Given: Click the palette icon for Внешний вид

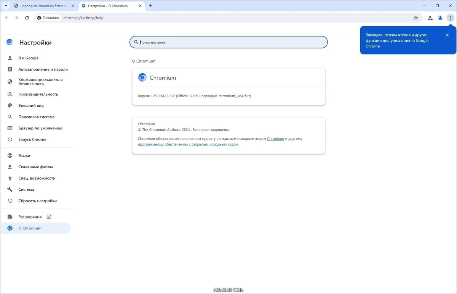Looking at the screenshot, I should click(10, 106).
